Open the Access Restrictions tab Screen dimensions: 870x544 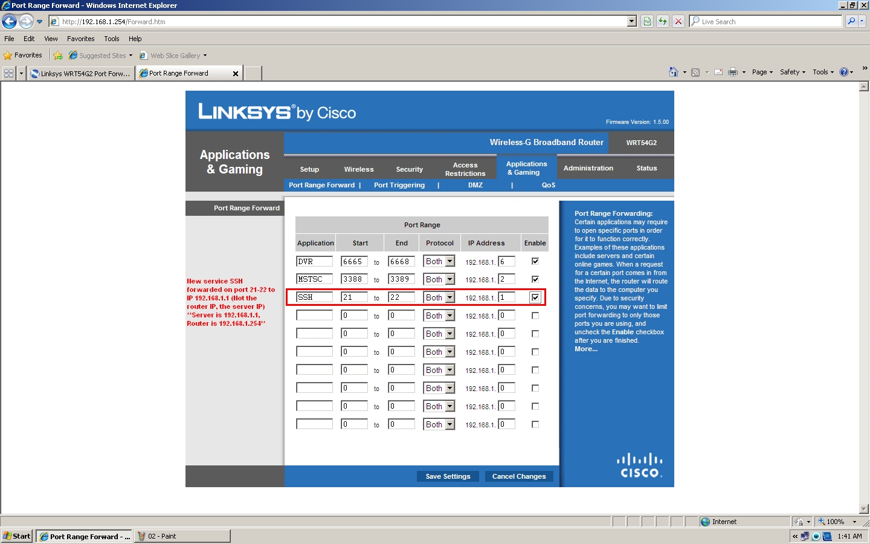click(465, 169)
